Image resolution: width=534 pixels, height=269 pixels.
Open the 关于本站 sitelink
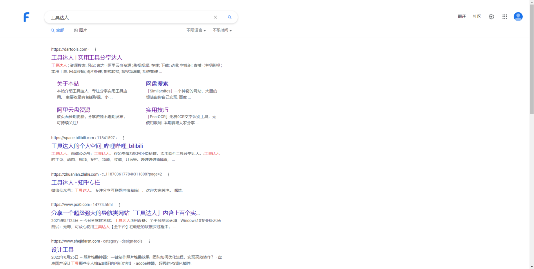pyautogui.click(x=68, y=83)
